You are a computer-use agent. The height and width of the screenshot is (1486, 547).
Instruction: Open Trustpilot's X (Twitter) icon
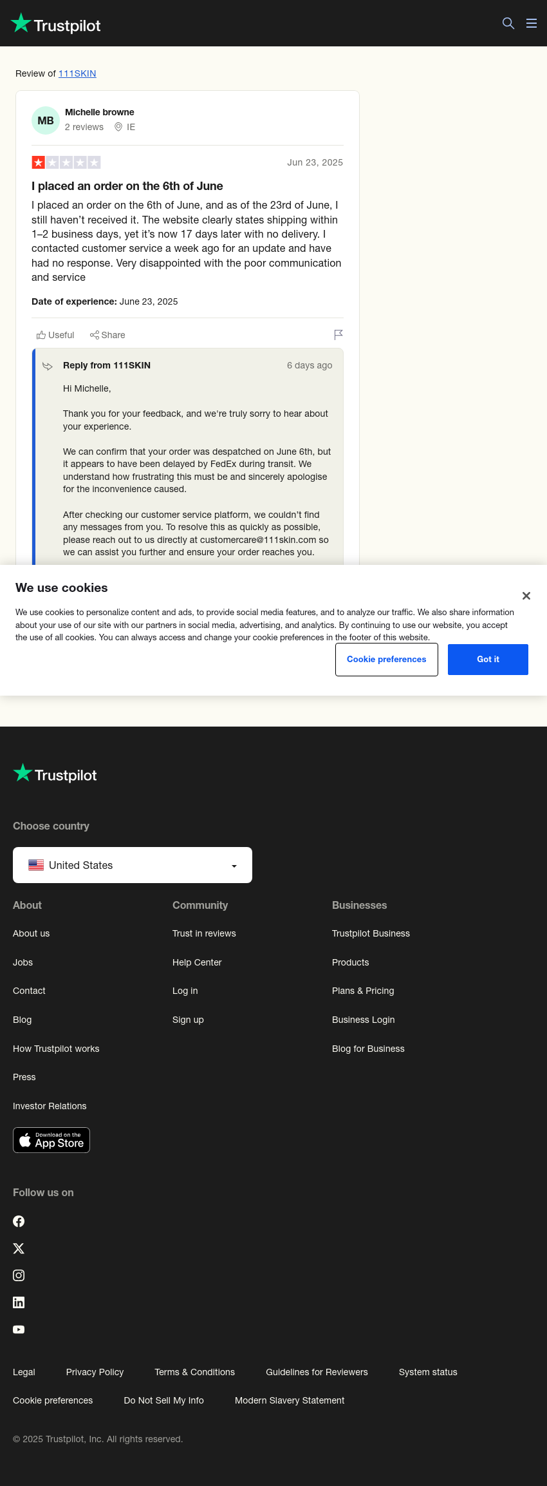(x=19, y=1248)
